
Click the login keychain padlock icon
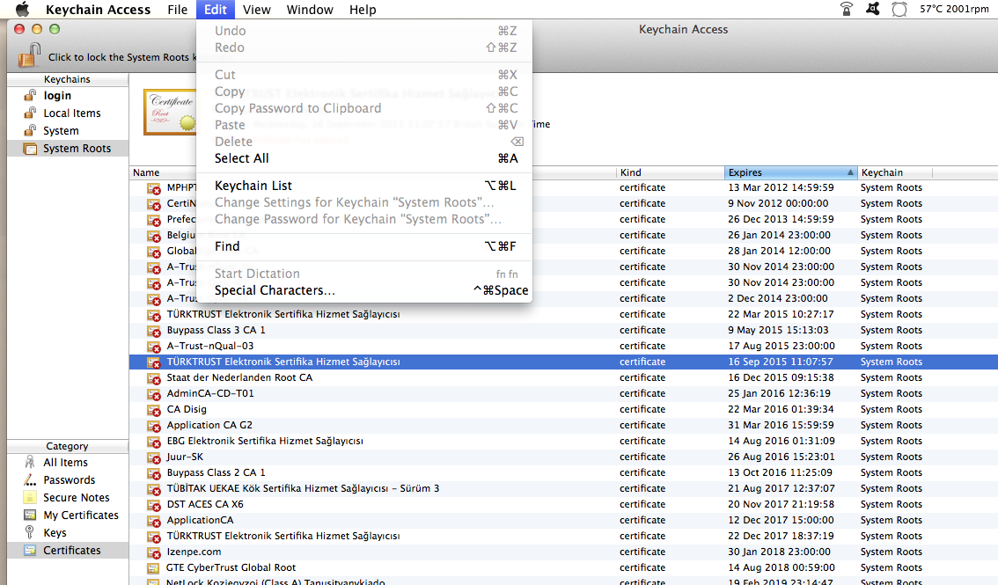point(30,95)
